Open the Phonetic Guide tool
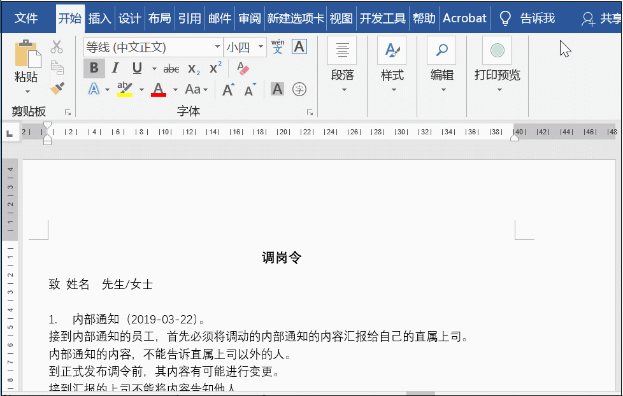The width and height of the screenshot is (623, 396). (276, 45)
